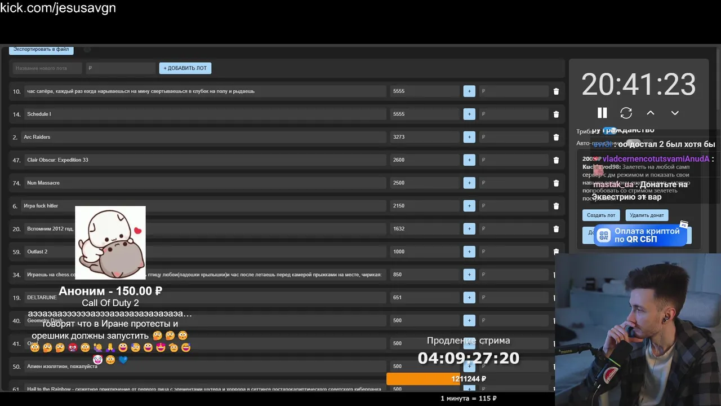The height and width of the screenshot is (406, 721).
Task: Click Schedule I lot name field
Action: [205, 114]
